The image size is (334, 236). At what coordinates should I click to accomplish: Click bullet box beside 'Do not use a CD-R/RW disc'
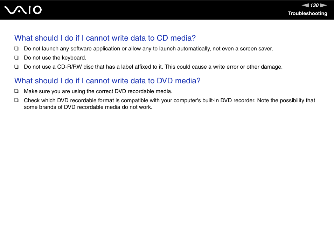click(16, 67)
